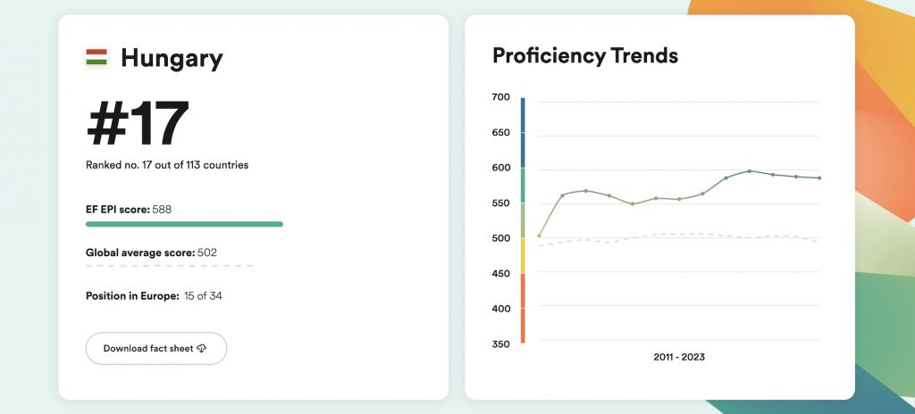Click the 2011 - 2023 axis label

[679, 357]
